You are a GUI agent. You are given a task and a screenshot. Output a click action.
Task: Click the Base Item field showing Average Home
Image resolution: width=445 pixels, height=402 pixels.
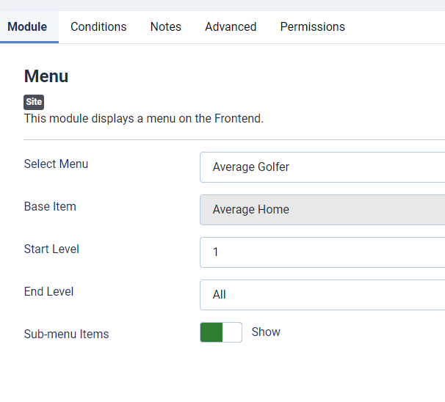click(x=323, y=210)
